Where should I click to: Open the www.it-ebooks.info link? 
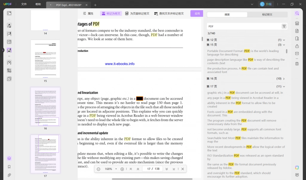[x=120, y=64]
